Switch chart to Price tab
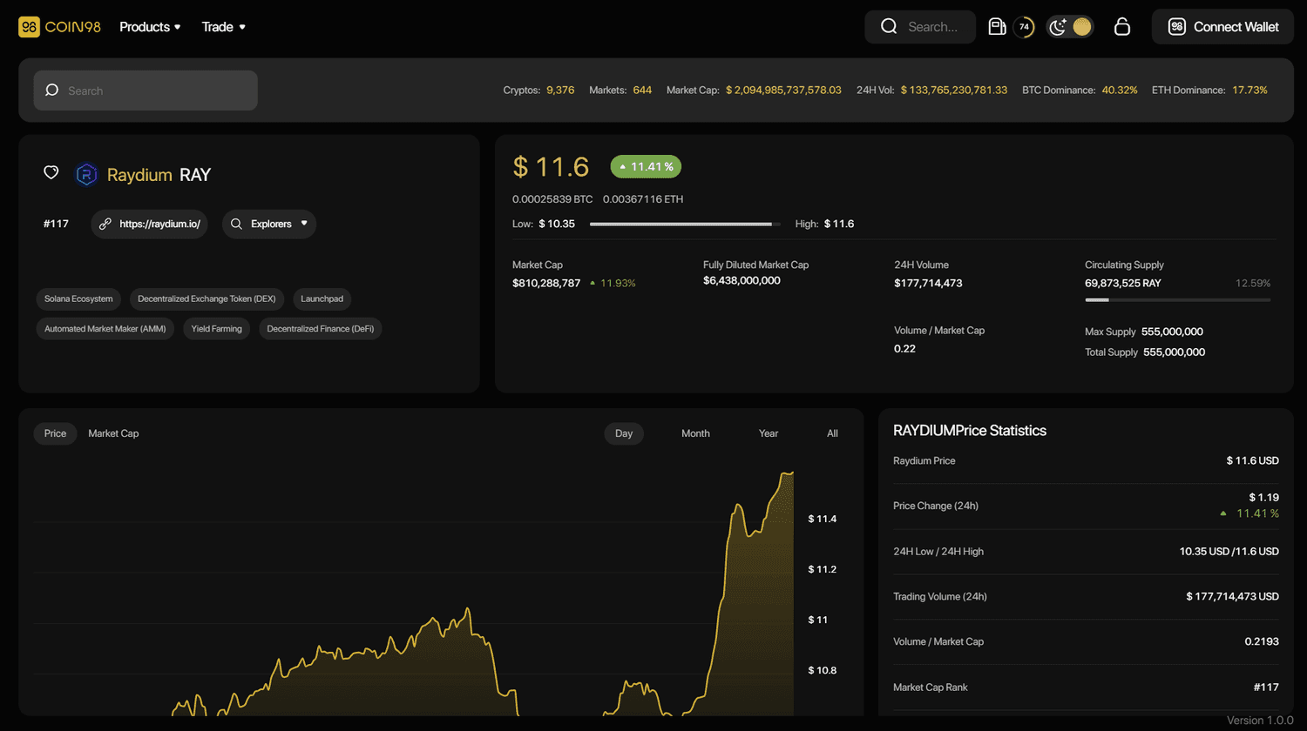The width and height of the screenshot is (1307, 731). pos(55,433)
